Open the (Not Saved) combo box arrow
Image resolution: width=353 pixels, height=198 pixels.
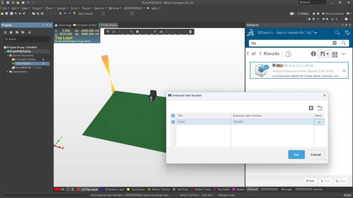pos(104,14)
